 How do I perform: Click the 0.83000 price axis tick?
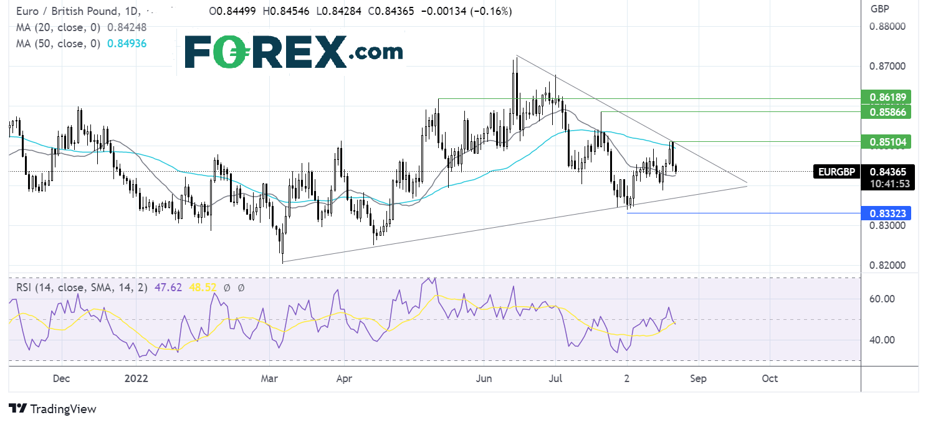tap(887, 226)
